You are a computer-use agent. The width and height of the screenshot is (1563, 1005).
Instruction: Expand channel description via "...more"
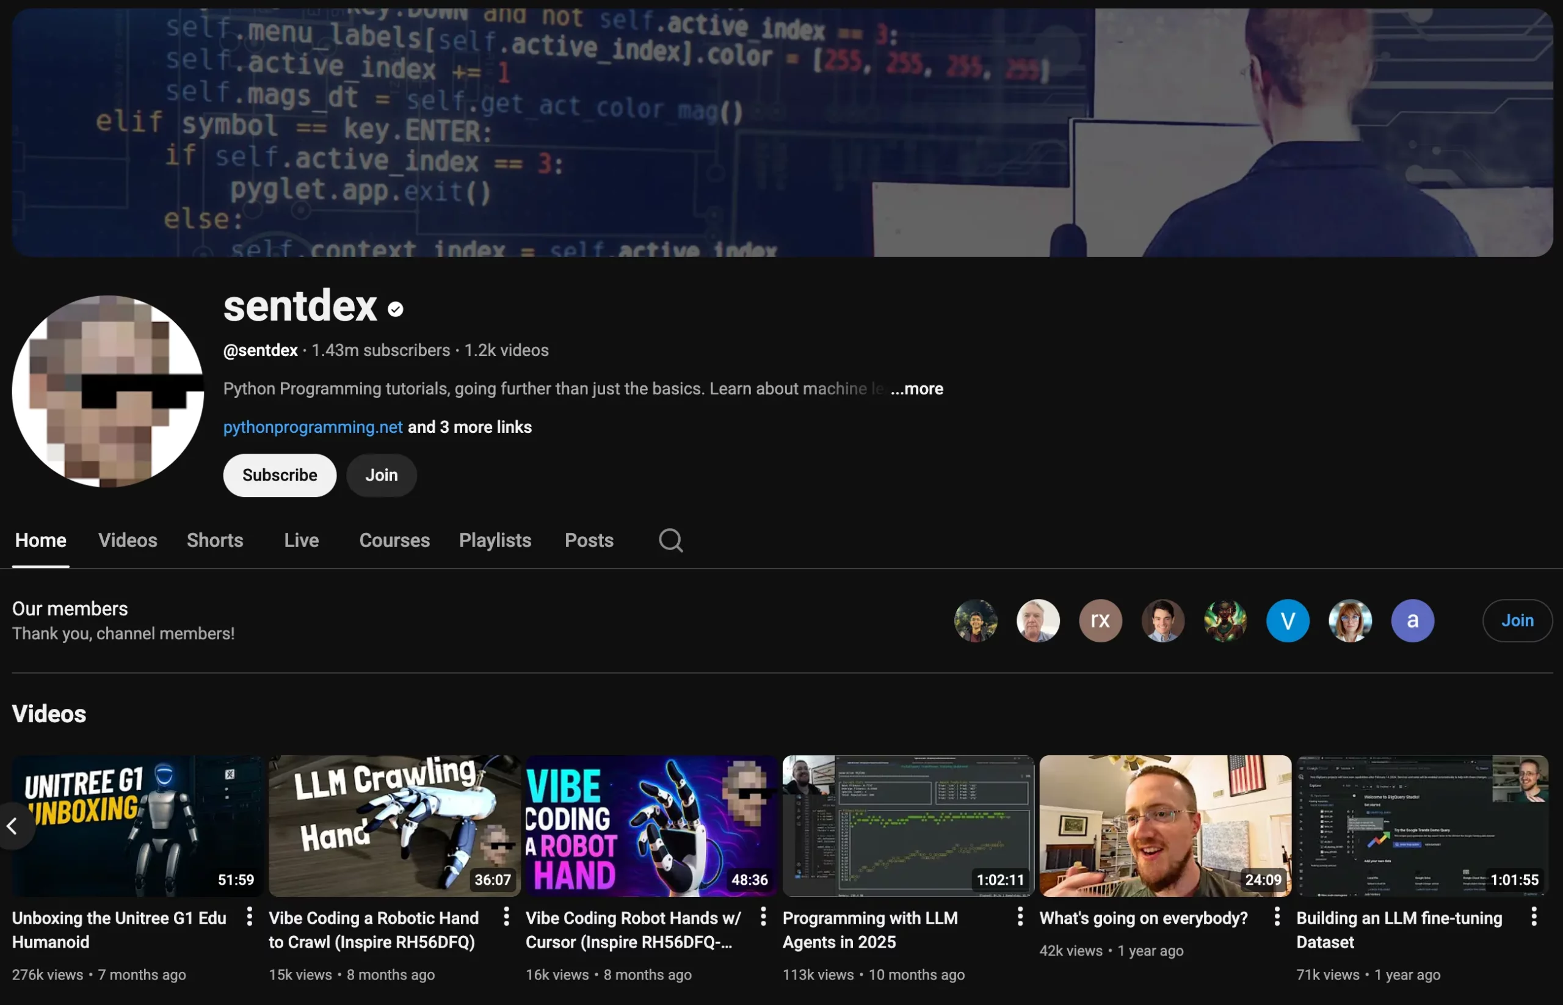pyautogui.click(x=916, y=388)
